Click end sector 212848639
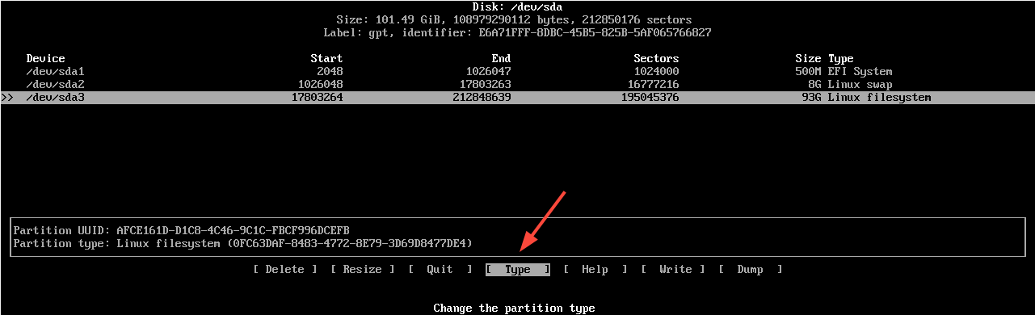The height and width of the screenshot is (315, 1035). coord(482,98)
